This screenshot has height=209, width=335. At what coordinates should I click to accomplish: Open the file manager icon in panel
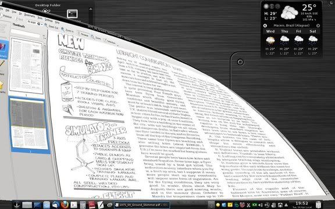pos(47,205)
